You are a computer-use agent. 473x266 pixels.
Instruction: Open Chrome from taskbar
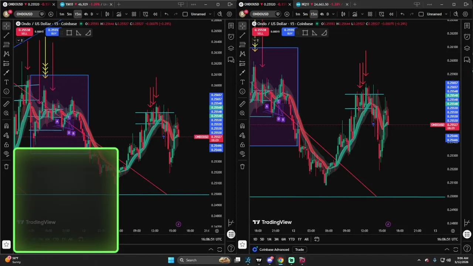point(280,260)
